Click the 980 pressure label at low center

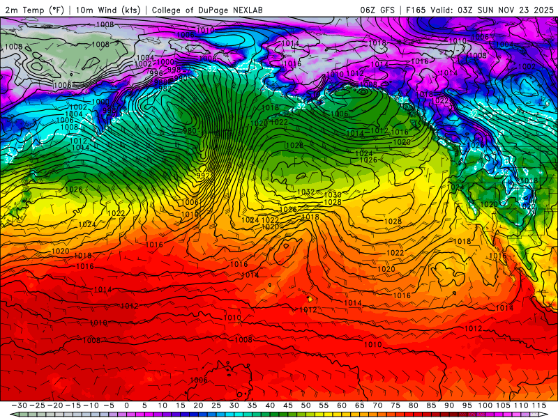pyautogui.click(x=190, y=131)
